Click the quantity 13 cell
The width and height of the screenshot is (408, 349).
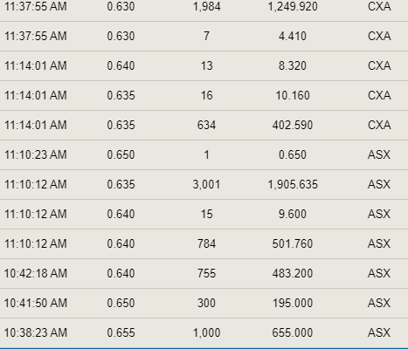(206, 66)
